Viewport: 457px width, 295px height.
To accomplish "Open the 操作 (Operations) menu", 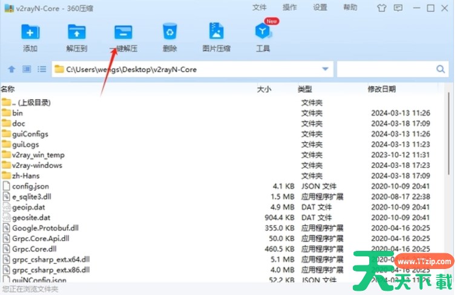I will pos(290,8).
